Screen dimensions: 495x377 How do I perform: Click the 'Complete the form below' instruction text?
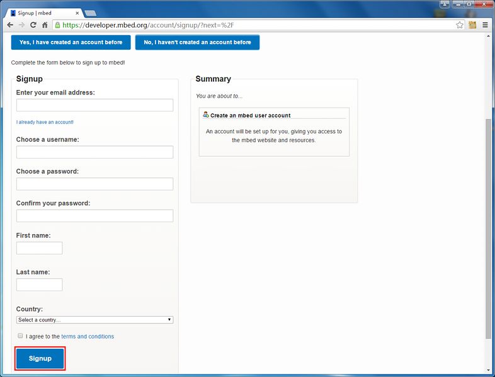pyautogui.click(x=68, y=62)
